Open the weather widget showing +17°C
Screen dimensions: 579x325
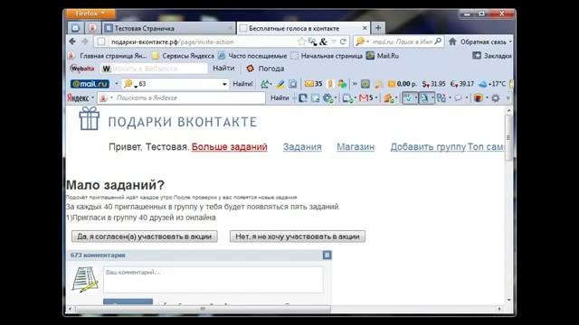tap(492, 84)
